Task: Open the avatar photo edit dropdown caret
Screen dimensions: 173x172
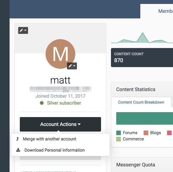Action: click(74, 66)
